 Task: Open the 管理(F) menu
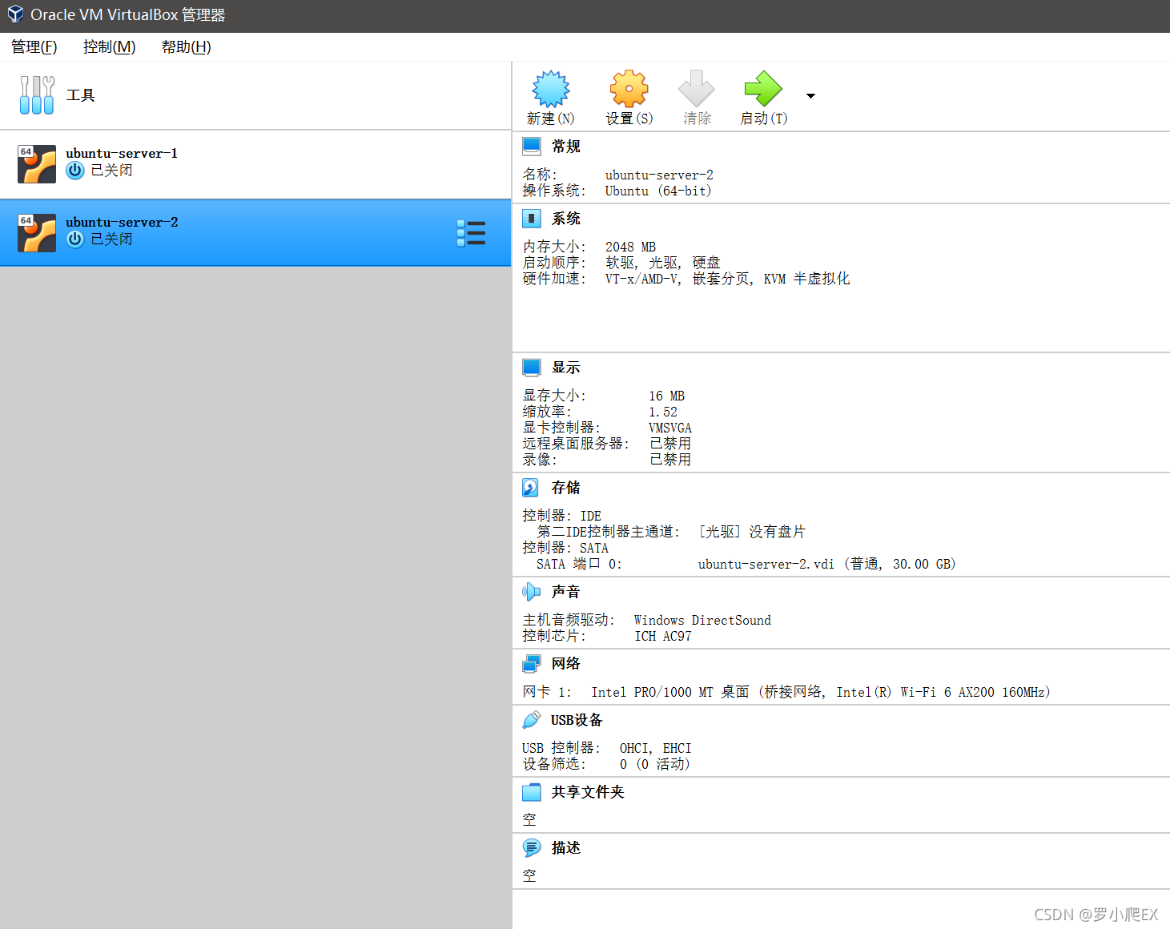click(34, 47)
